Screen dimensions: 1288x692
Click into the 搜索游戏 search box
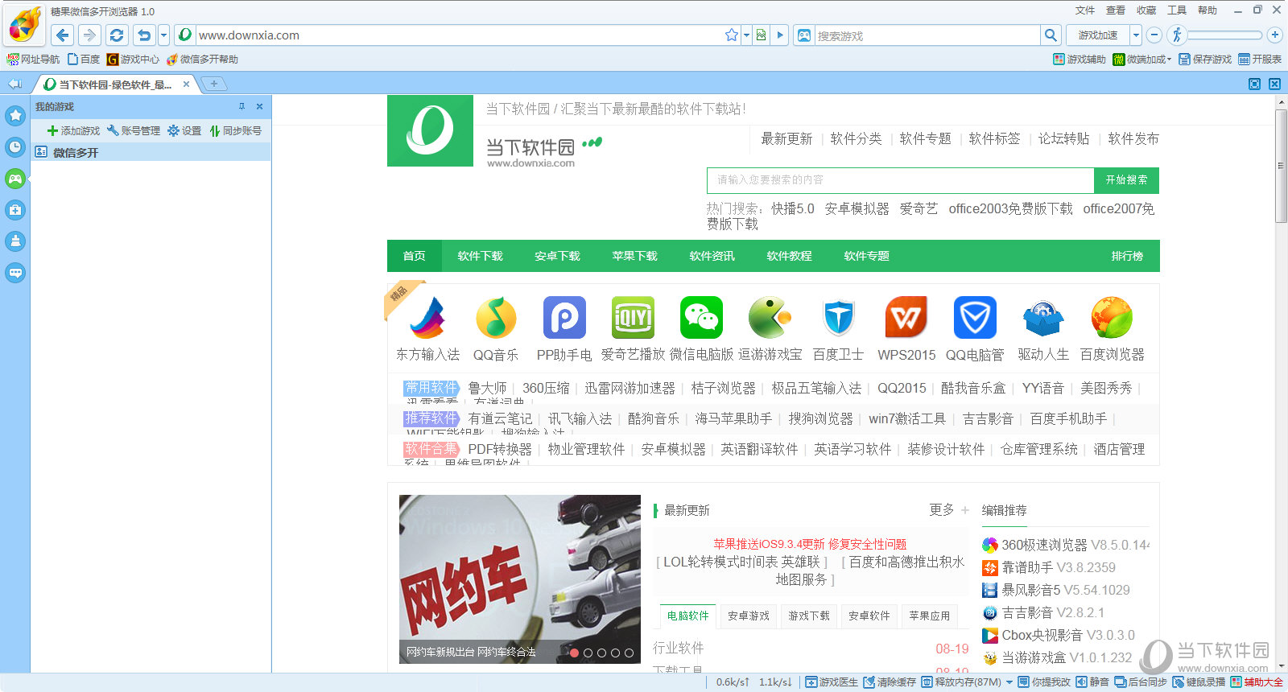pyautogui.click(x=926, y=35)
